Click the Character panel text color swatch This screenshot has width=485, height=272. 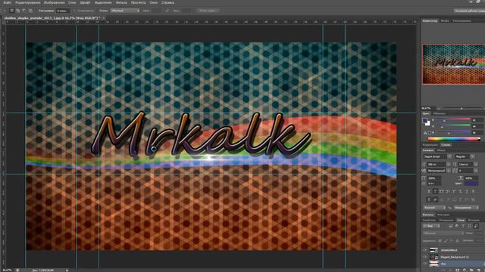[x=471, y=183]
